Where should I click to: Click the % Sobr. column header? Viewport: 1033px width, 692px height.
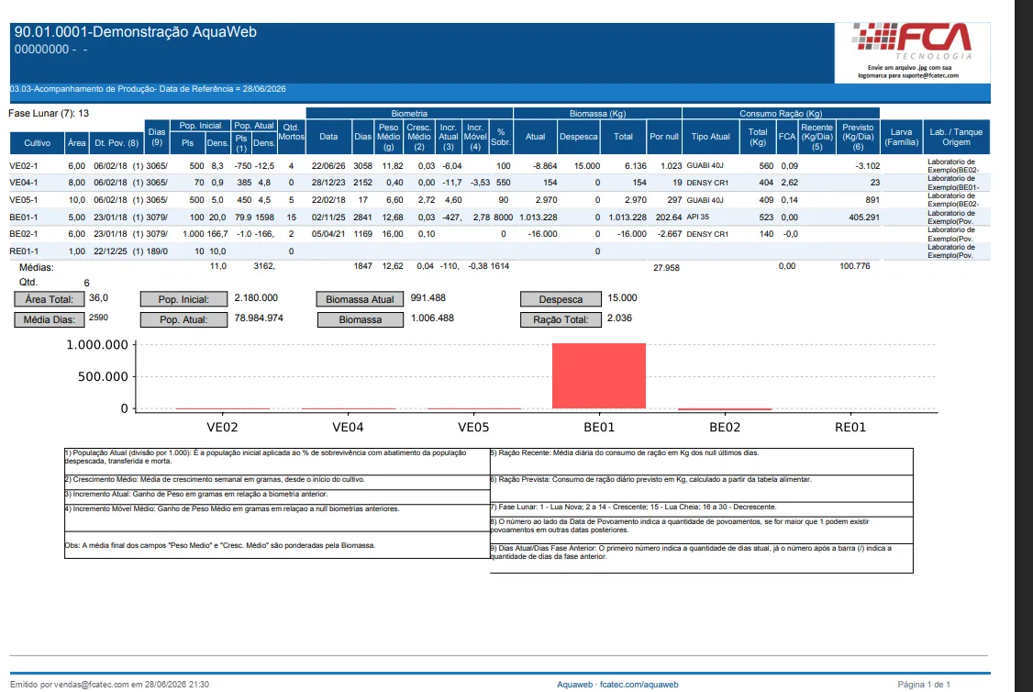point(501,137)
